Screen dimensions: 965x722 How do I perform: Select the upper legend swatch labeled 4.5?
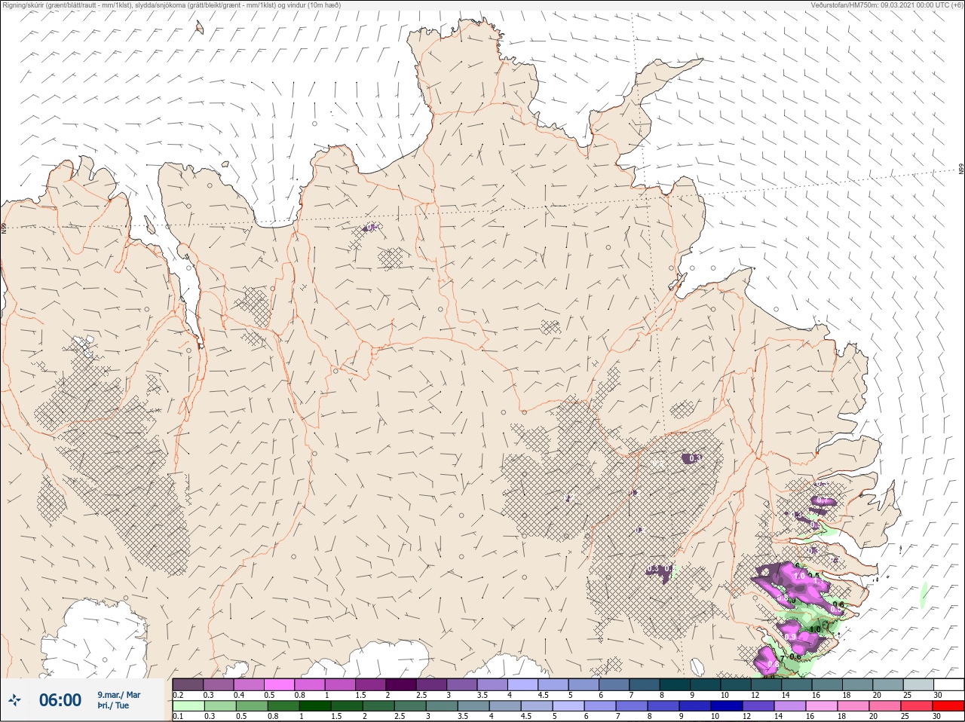click(x=553, y=684)
